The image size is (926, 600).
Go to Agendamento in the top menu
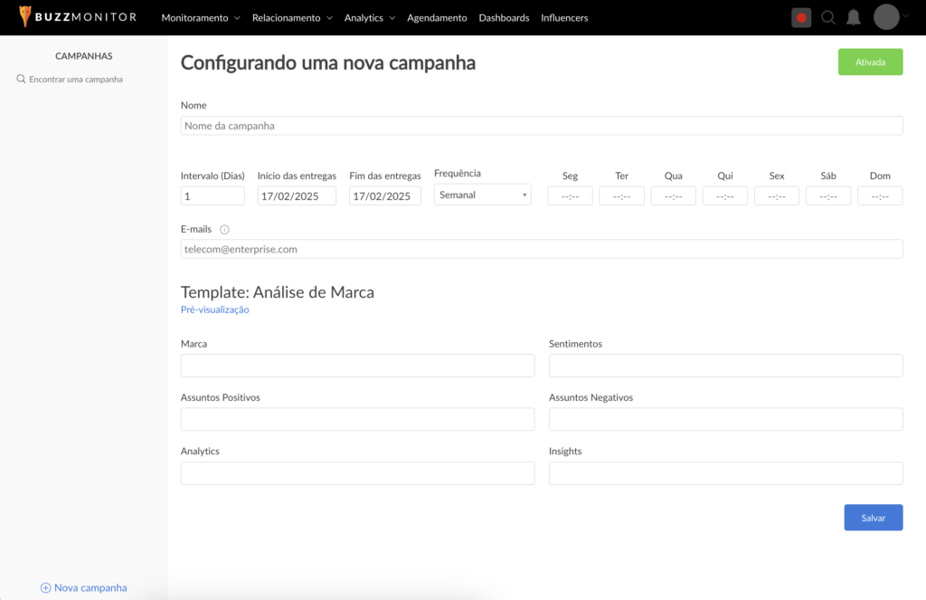pos(437,18)
